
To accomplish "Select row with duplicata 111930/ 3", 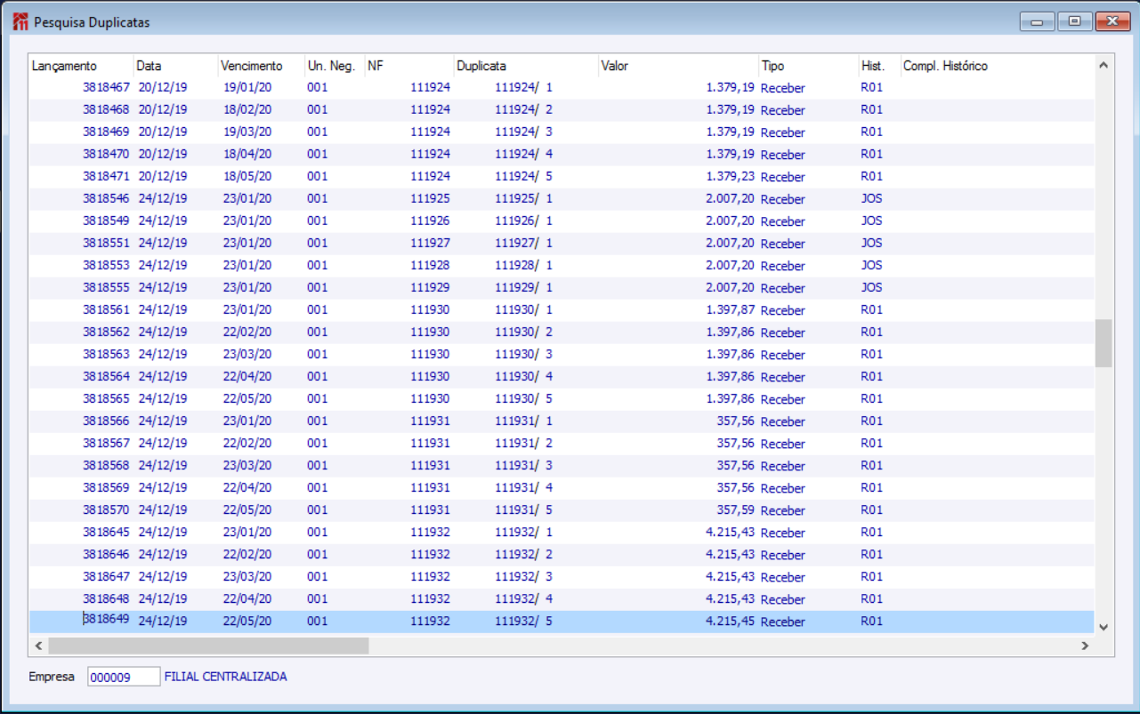I will coord(562,355).
